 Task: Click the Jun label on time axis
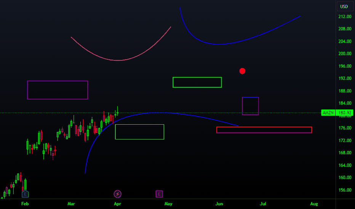pos(219,204)
